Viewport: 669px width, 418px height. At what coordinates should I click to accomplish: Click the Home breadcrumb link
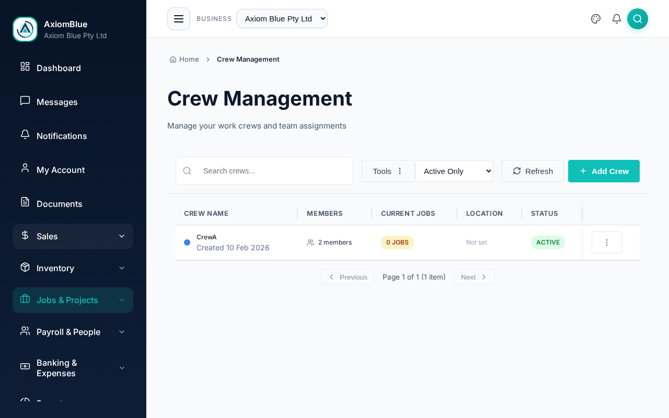tap(184, 60)
